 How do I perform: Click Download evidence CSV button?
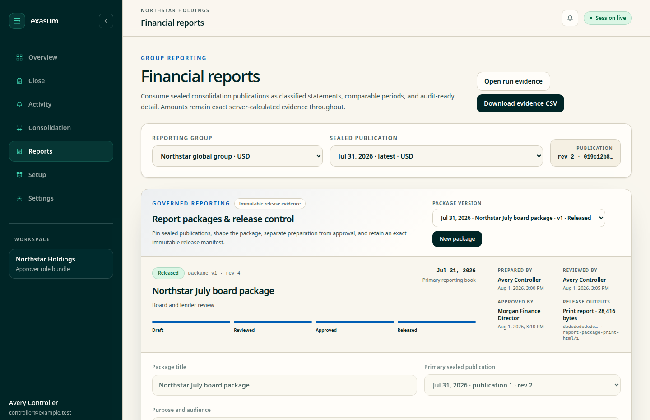520,103
